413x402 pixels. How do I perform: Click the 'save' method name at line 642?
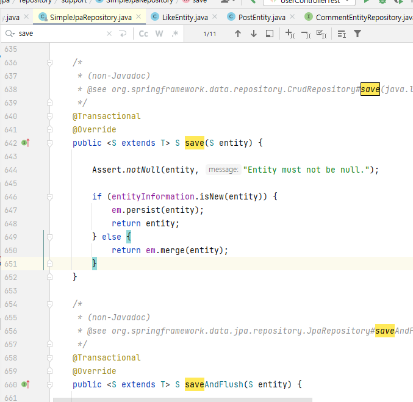click(x=195, y=143)
